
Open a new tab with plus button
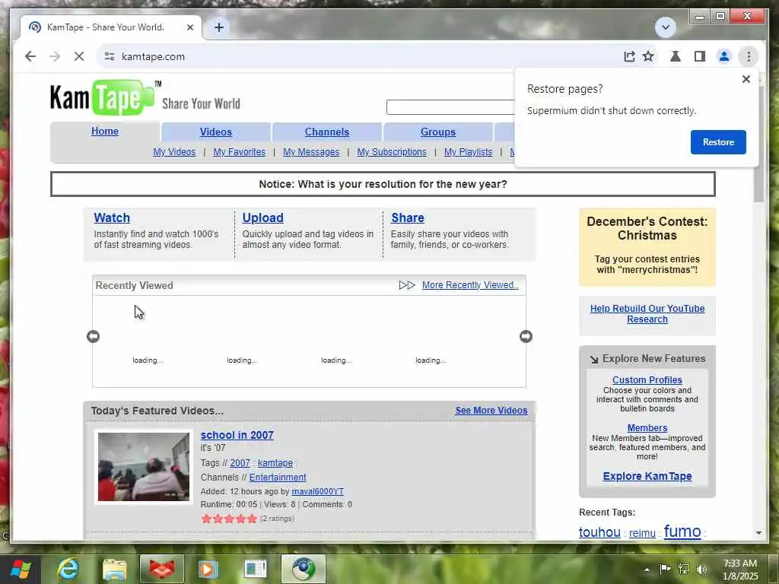pyautogui.click(x=219, y=27)
